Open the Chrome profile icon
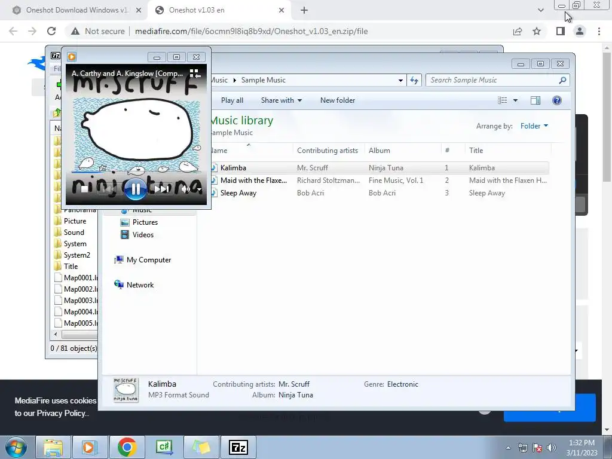The width and height of the screenshot is (612, 459). tap(580, 31)
